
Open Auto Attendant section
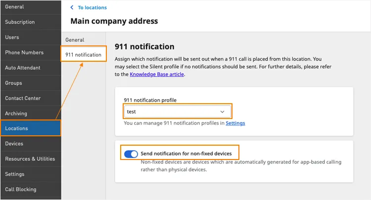(x=31, y=68)
